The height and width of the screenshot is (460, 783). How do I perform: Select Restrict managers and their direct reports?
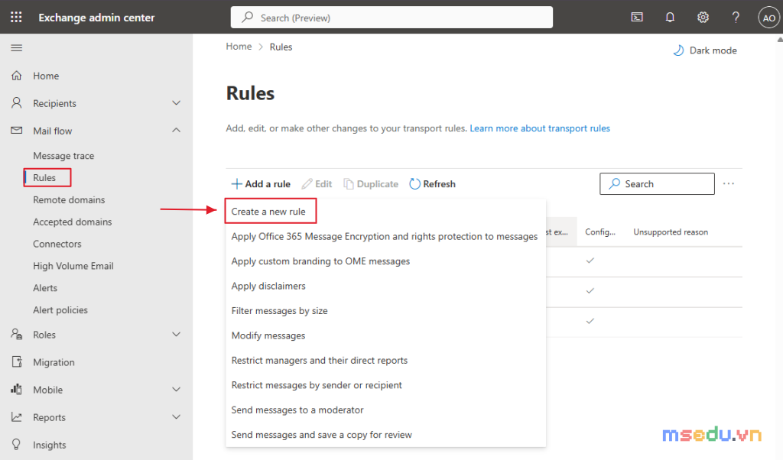385,360
